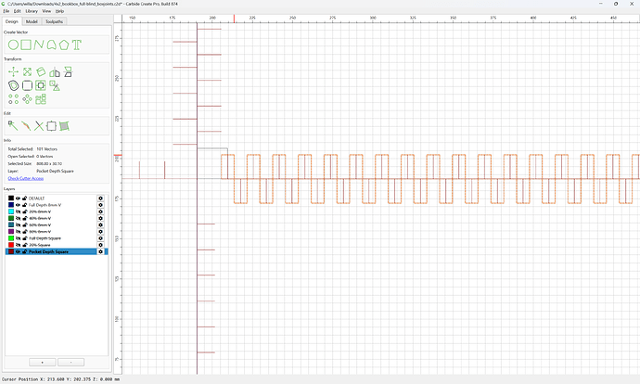Open the Circular Array tool

[27, 99]
